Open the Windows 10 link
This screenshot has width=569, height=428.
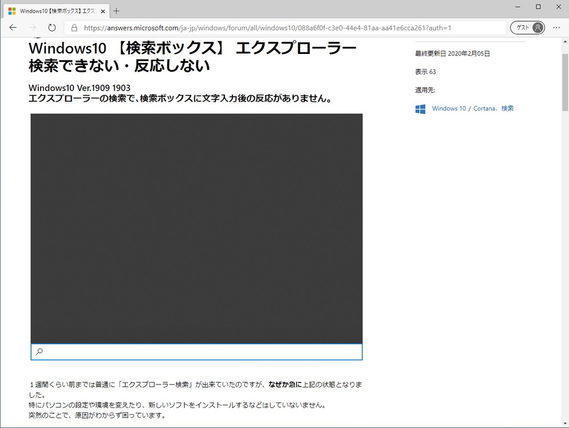click(x=448, y=109)
